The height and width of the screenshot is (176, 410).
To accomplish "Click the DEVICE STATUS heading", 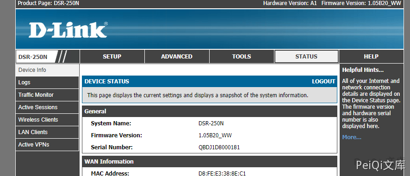I will [x=107, y=82].
